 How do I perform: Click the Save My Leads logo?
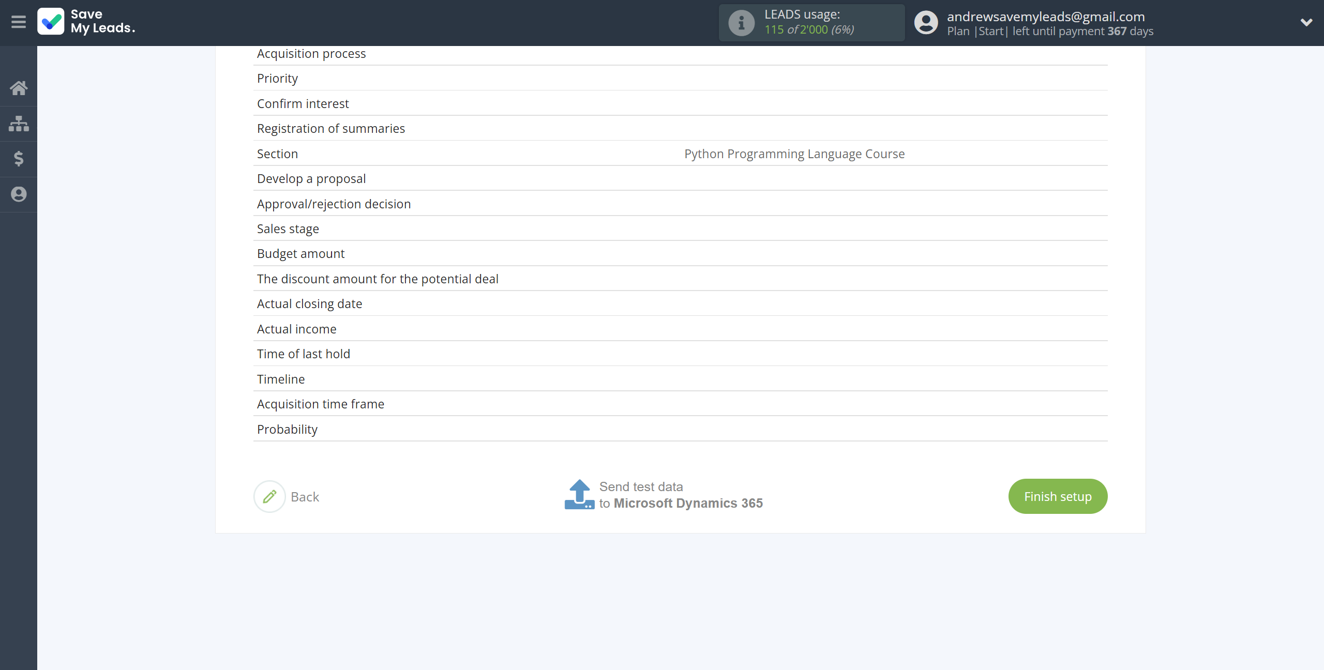point(86,22)
